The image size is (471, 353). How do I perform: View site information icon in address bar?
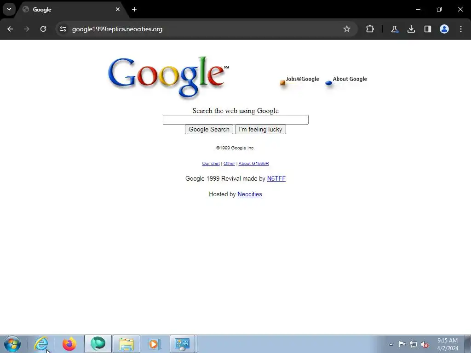point(63,29)
